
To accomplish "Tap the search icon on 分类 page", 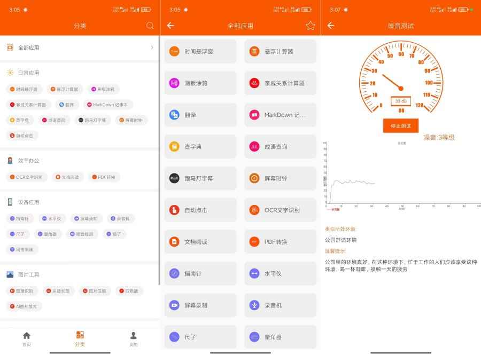I will (x=150, y=25).
